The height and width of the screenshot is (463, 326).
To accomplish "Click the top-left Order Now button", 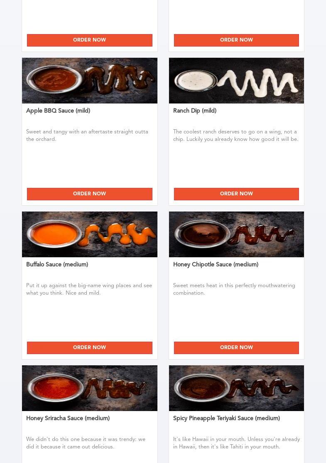I will click(89, 40).
